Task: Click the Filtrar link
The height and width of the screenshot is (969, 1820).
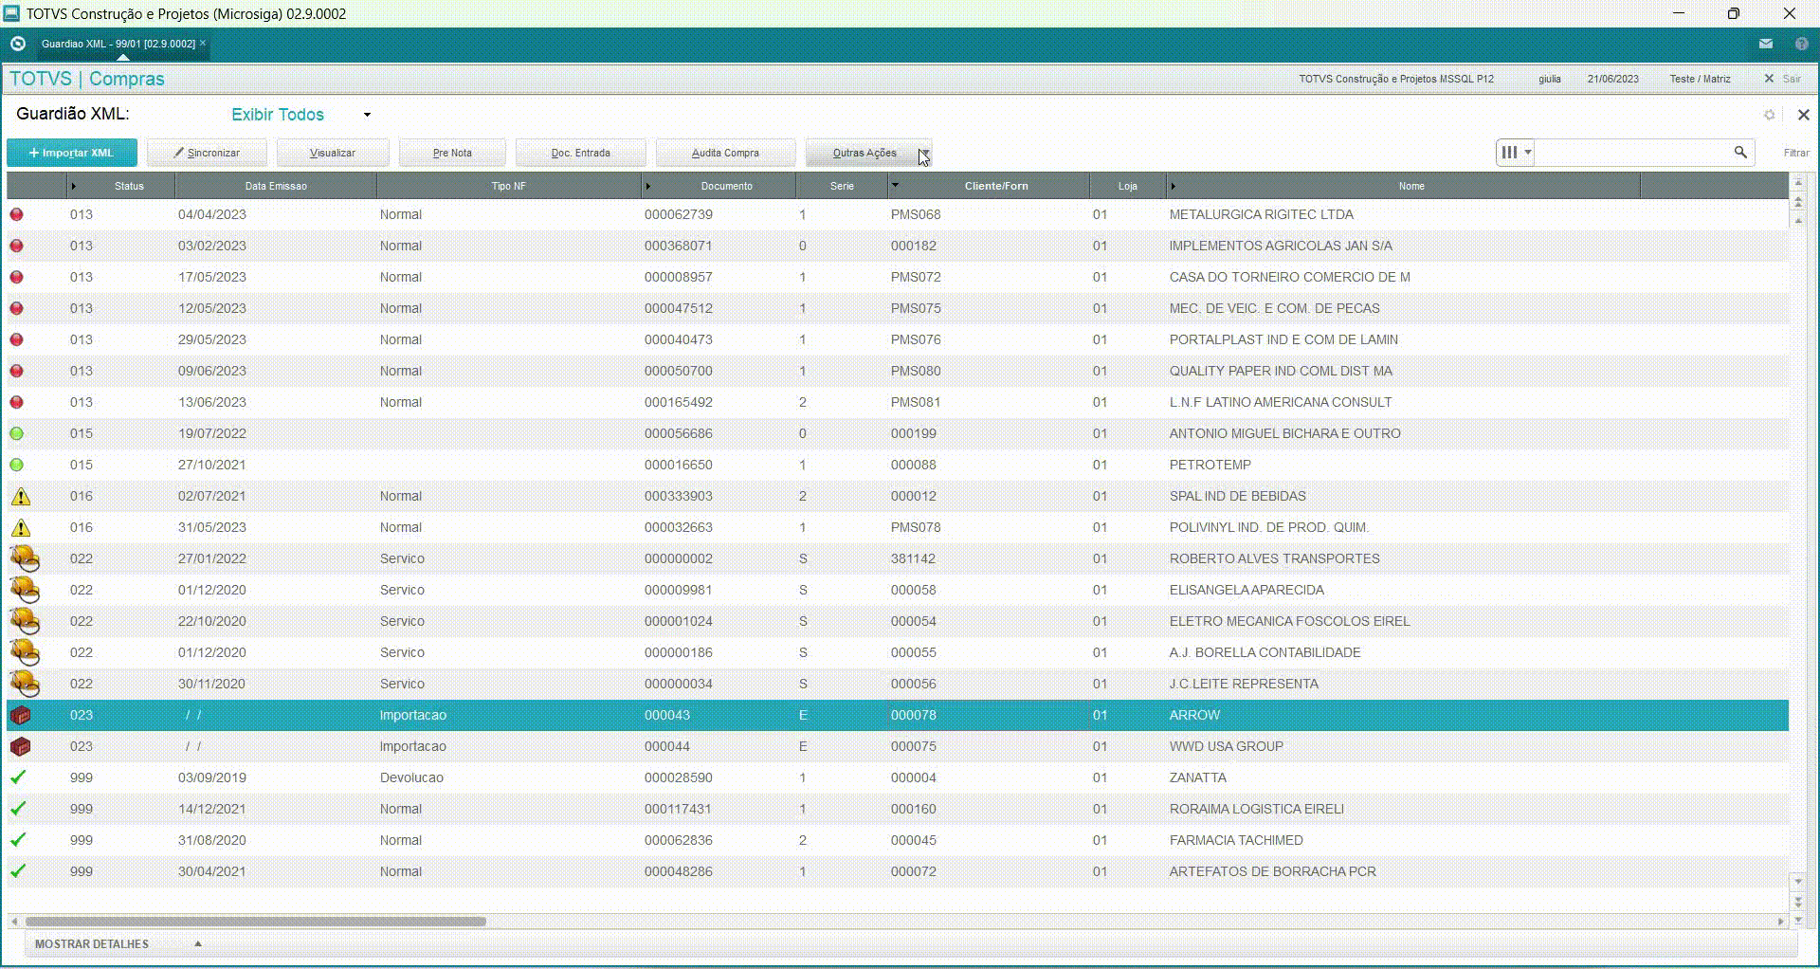Action: tap(1796, 153)
